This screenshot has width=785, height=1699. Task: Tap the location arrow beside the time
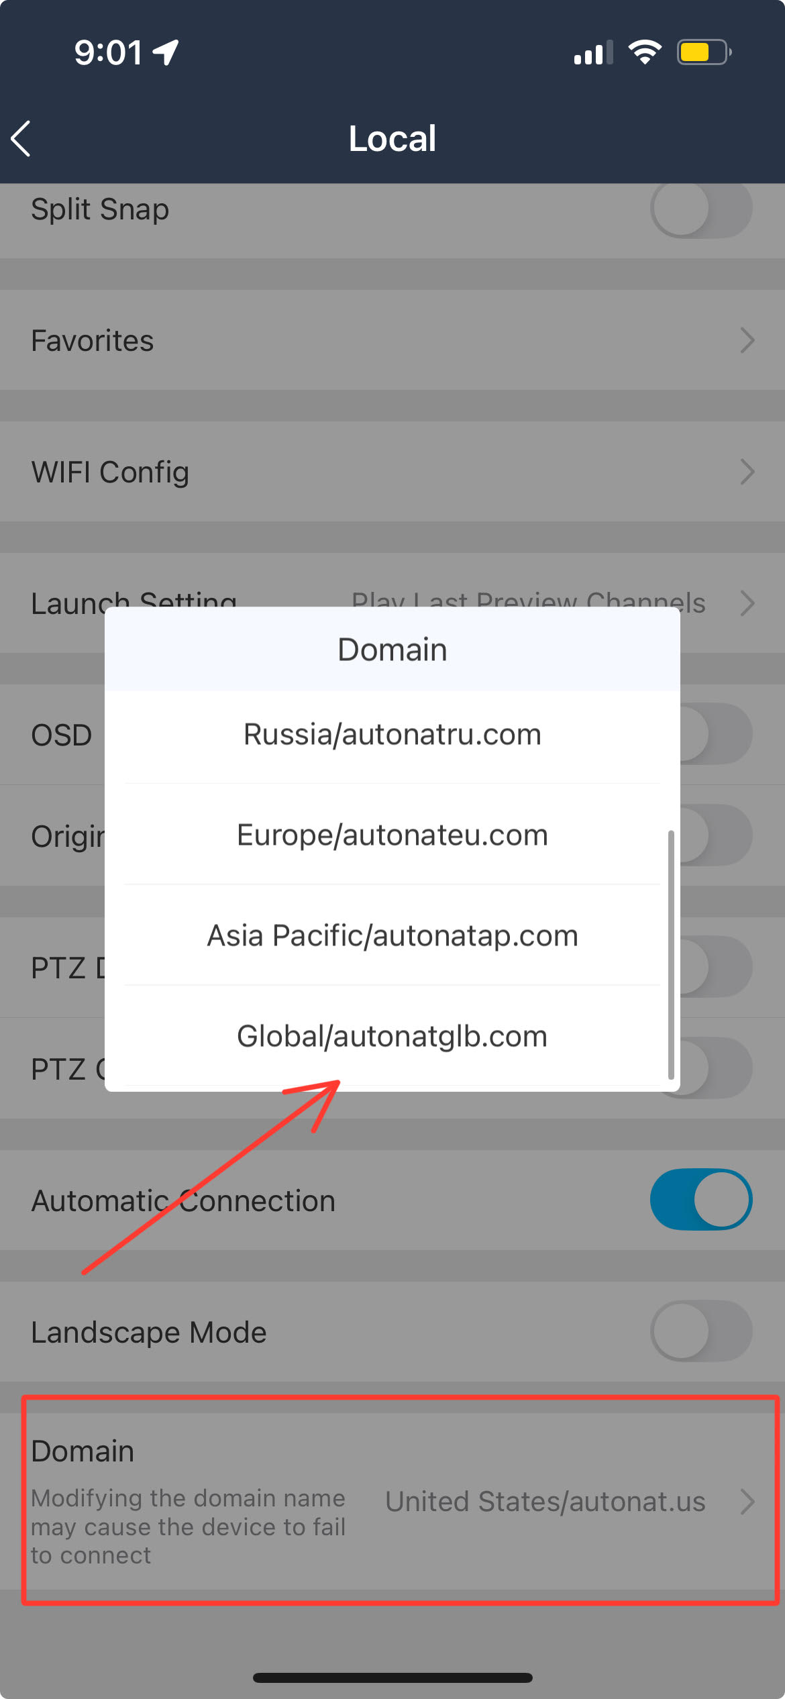point(166,52)
